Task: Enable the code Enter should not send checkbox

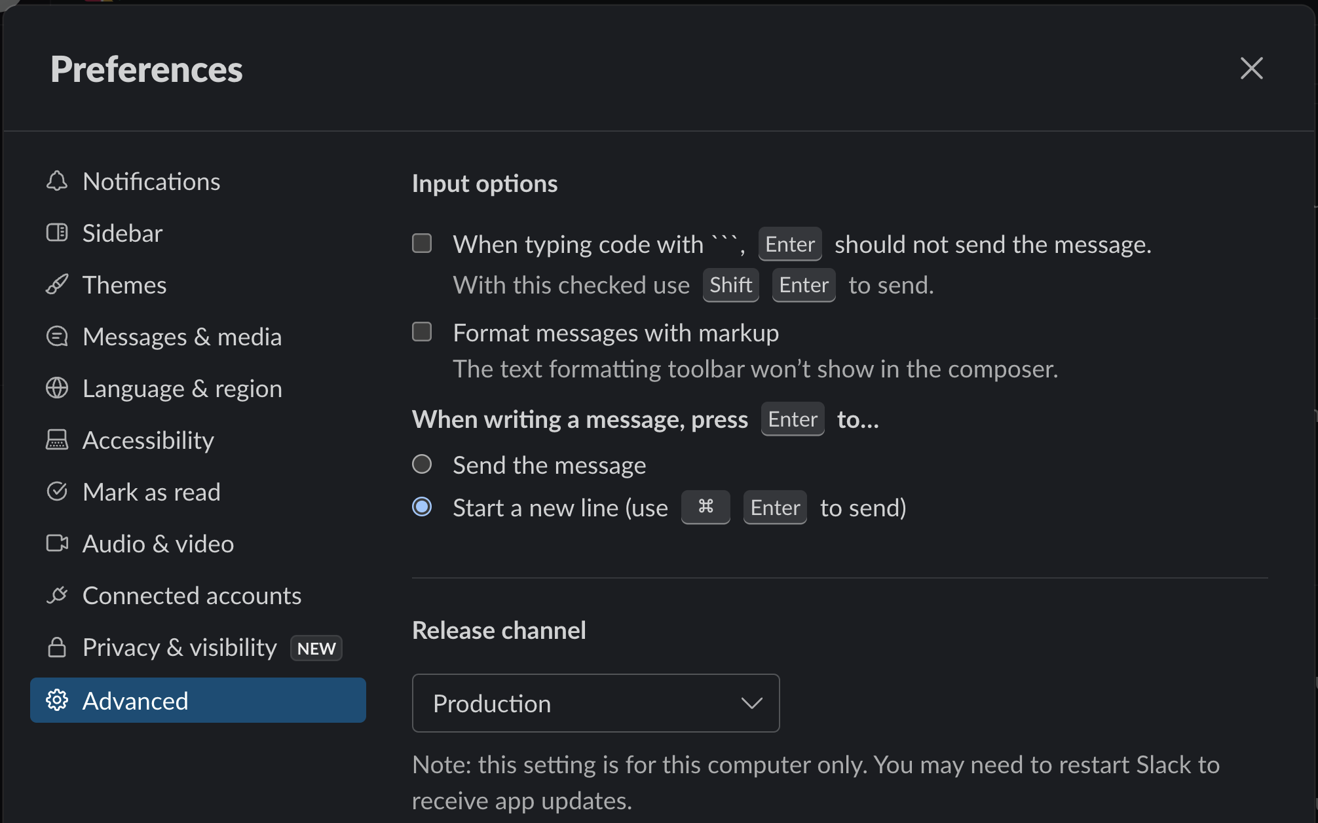Action: [x=422, y=243]
